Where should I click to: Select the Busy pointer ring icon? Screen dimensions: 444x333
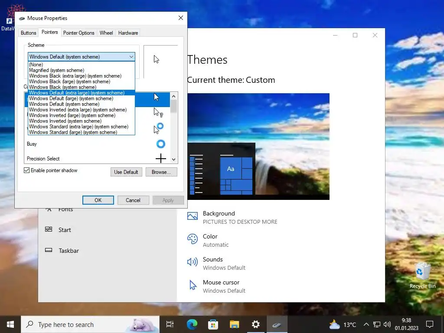160,144
